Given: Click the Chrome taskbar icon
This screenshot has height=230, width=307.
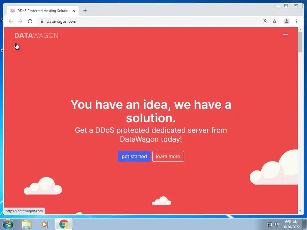Looking at the screenshot, I should pyautogui.click(x=64, y=224).
